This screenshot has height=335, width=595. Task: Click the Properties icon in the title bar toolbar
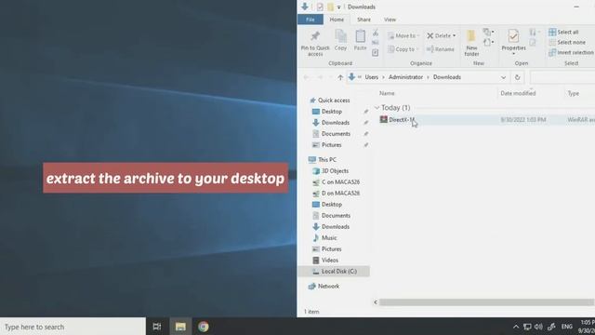(x=320, y=7)
